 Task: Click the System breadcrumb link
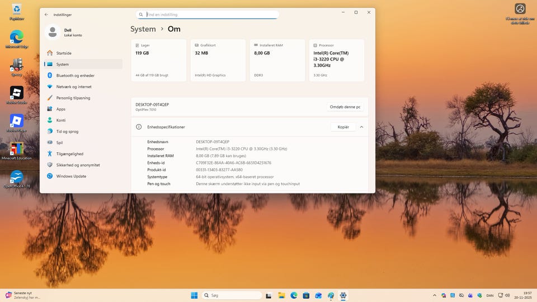point(143,29)
